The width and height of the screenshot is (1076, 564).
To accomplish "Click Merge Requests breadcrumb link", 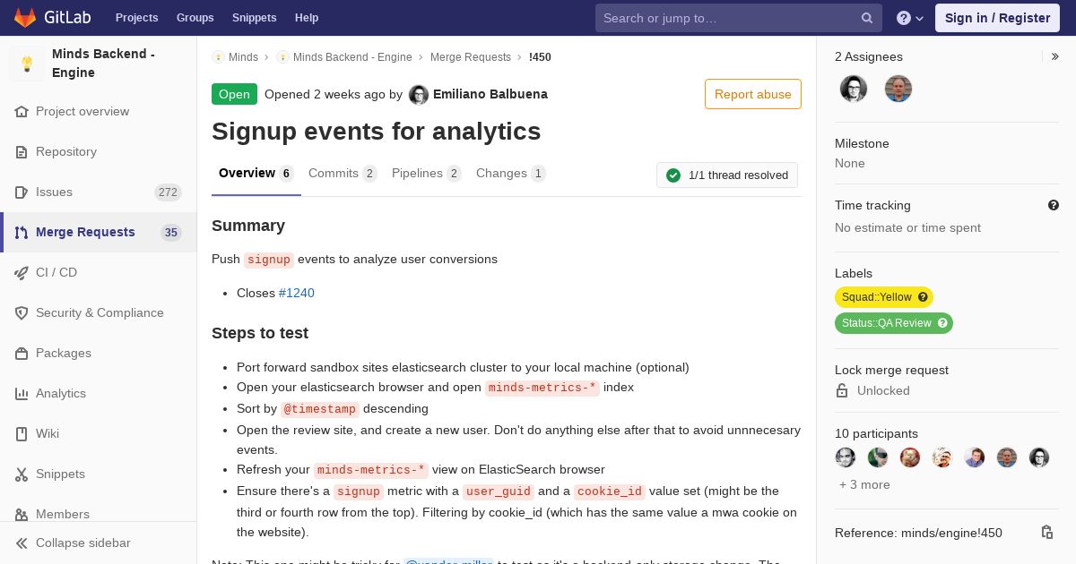I will coord(471,57).
